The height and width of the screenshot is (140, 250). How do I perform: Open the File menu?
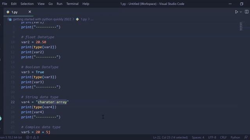(5, 4)
